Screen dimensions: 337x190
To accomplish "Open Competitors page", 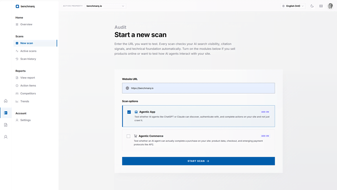I will (28, 94).
